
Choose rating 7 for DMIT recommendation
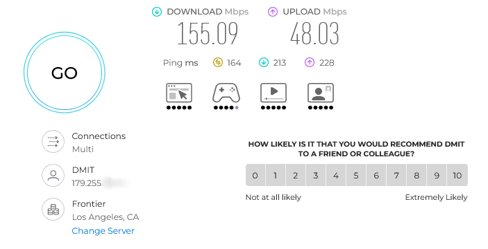point(396,175)
